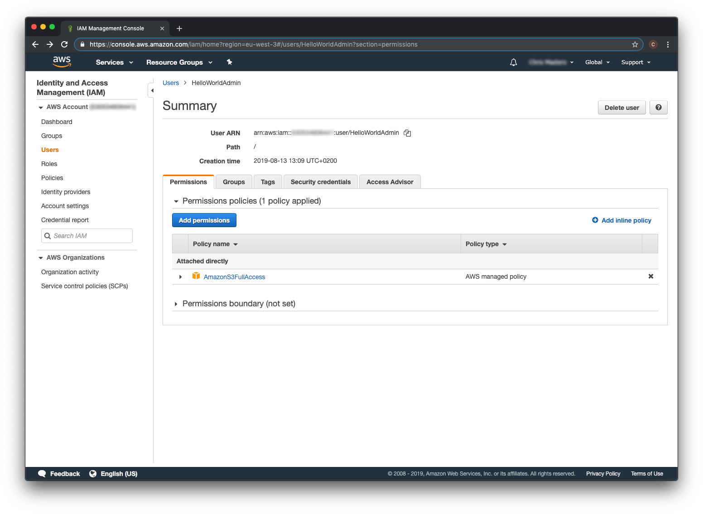Click the Feedback speech bubble icon

point(42,474)
